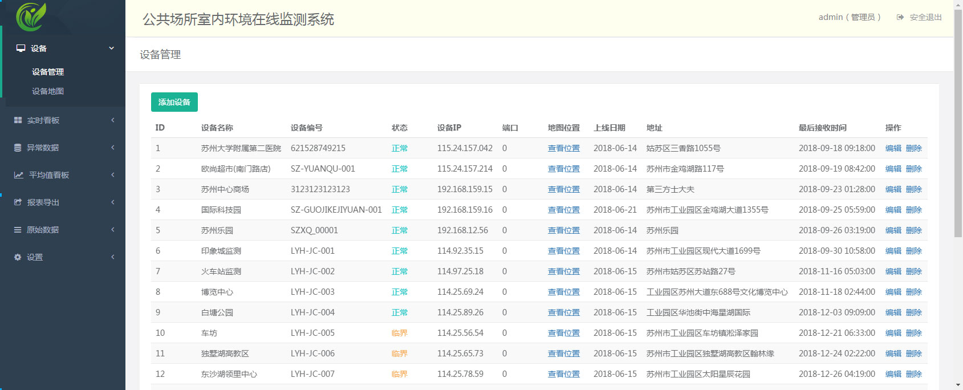
Task: Expand the 实时看板 menu arrow
Action: [113, 120]
